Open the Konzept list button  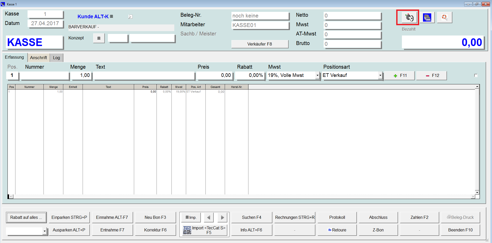(99, 38)
